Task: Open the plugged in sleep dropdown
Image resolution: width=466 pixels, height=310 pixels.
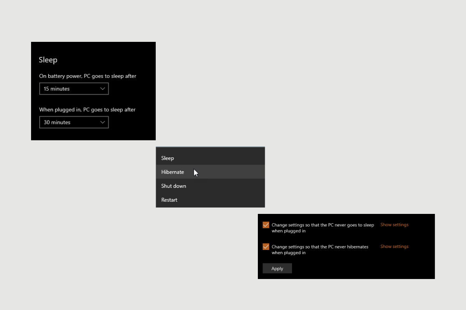Action: click(x=74, y=122)
